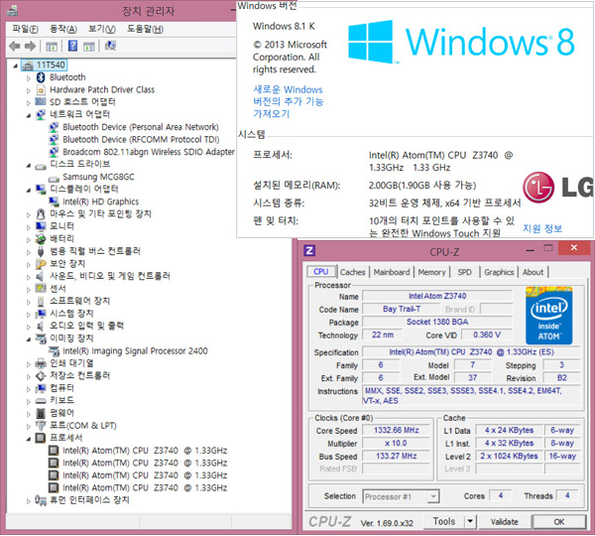Switch to the Graphics tab in CPU-Z
This screenshot has width=595, height=536.
499,272
